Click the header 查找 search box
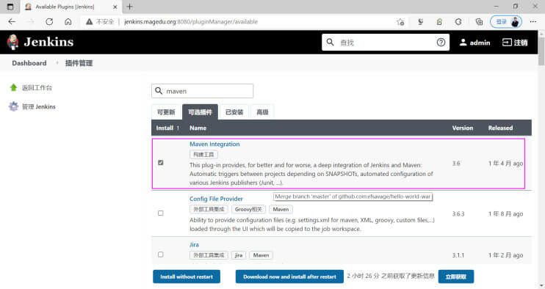The image size is (545, 289). [x=386, y=43]
